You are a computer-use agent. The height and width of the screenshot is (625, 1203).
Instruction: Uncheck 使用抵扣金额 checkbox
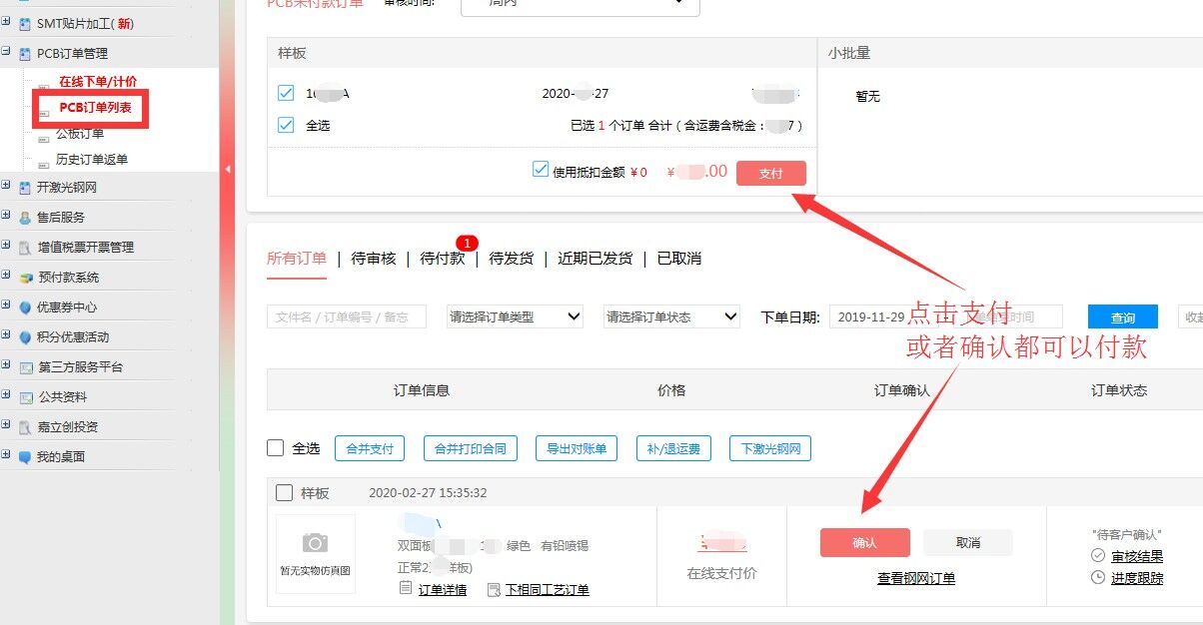(x=541, y=170)
